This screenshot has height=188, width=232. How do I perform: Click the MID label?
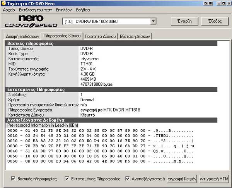click(x=12, y=64)
